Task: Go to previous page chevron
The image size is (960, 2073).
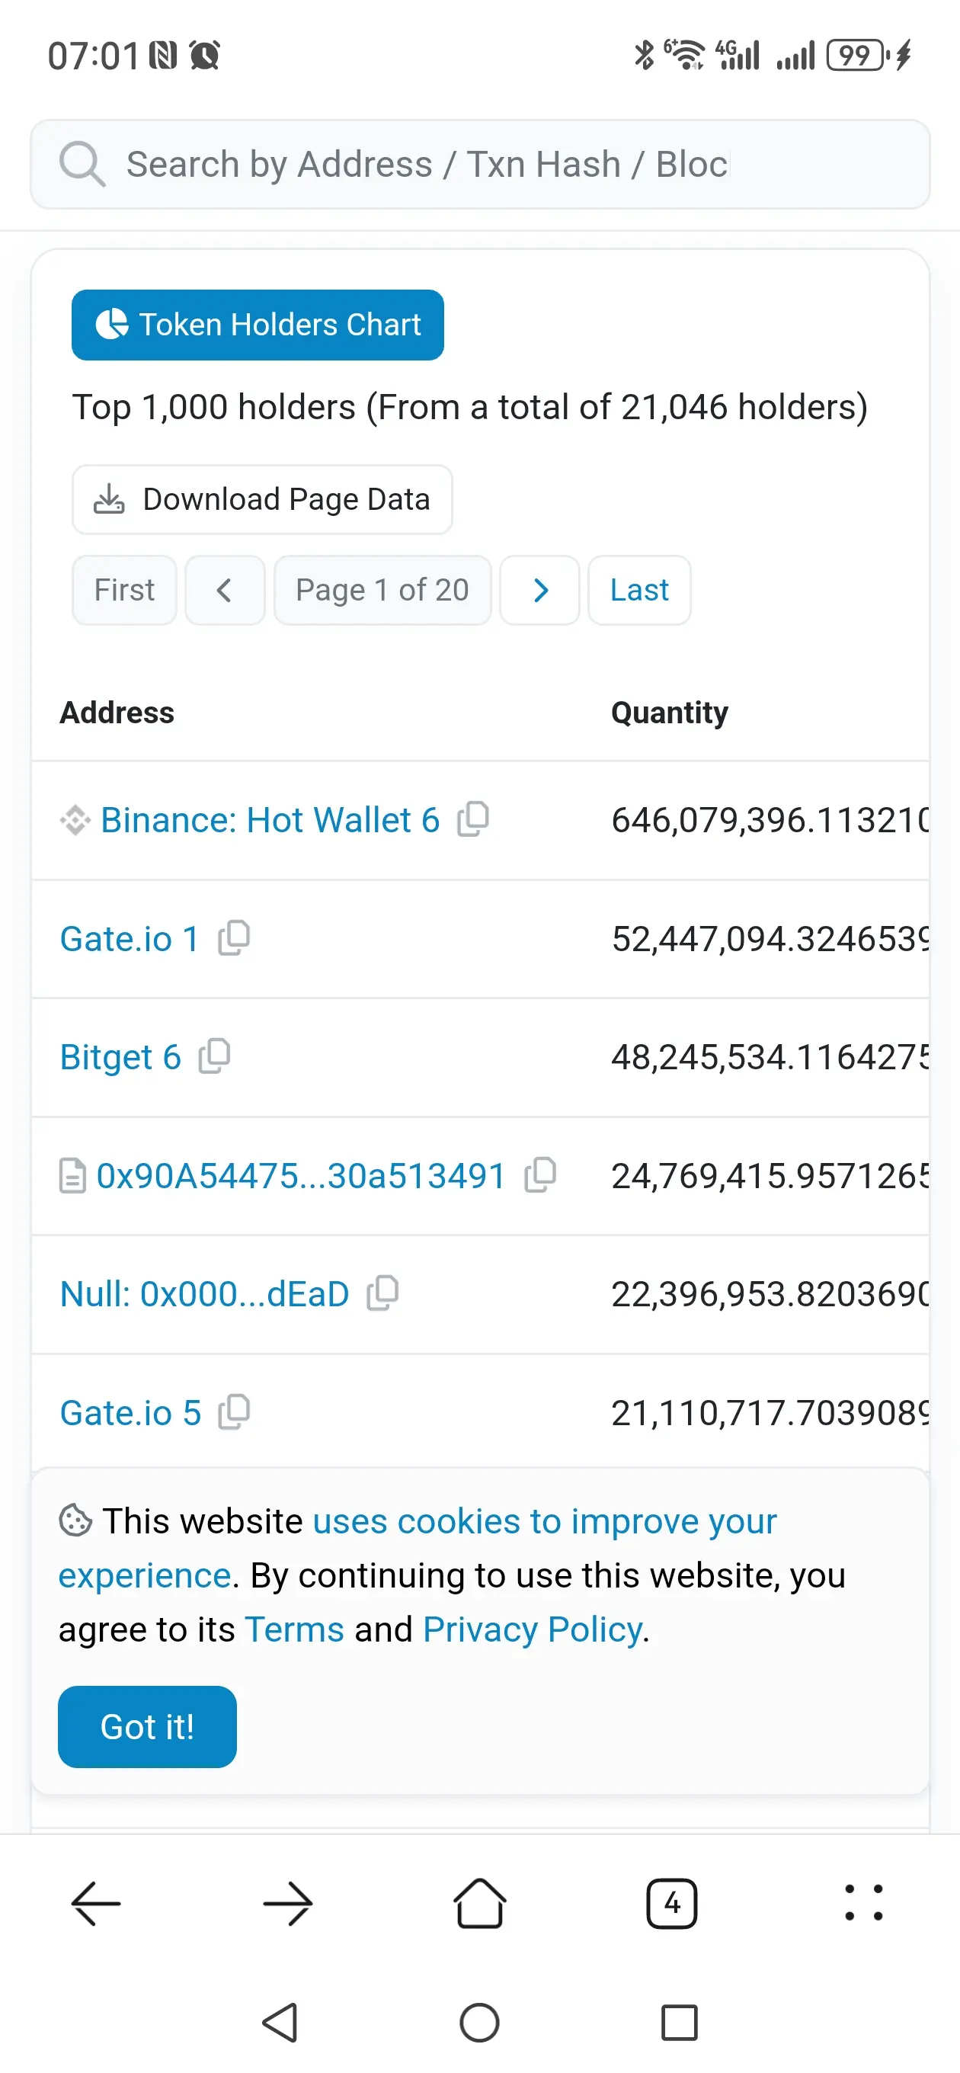Action: click(225, 590)
